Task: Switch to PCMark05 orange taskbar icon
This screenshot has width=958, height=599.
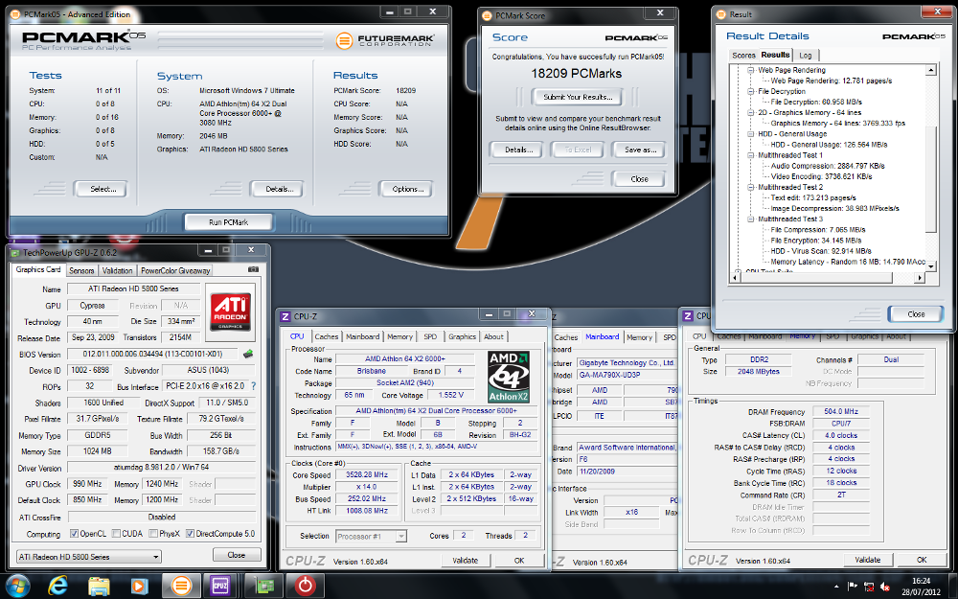Action: click(181, 587)
